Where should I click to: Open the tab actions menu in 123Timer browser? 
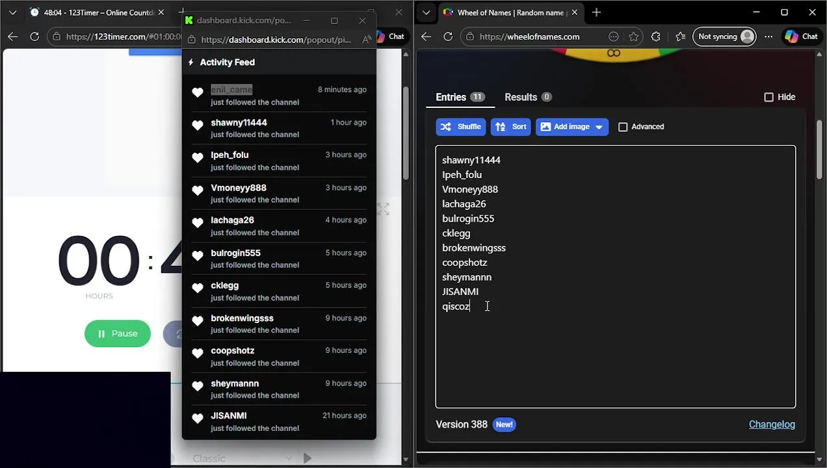pos(12,12)
